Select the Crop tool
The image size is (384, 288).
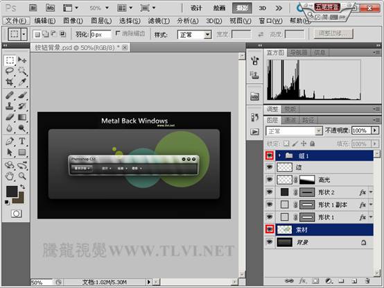click(10, 82)
